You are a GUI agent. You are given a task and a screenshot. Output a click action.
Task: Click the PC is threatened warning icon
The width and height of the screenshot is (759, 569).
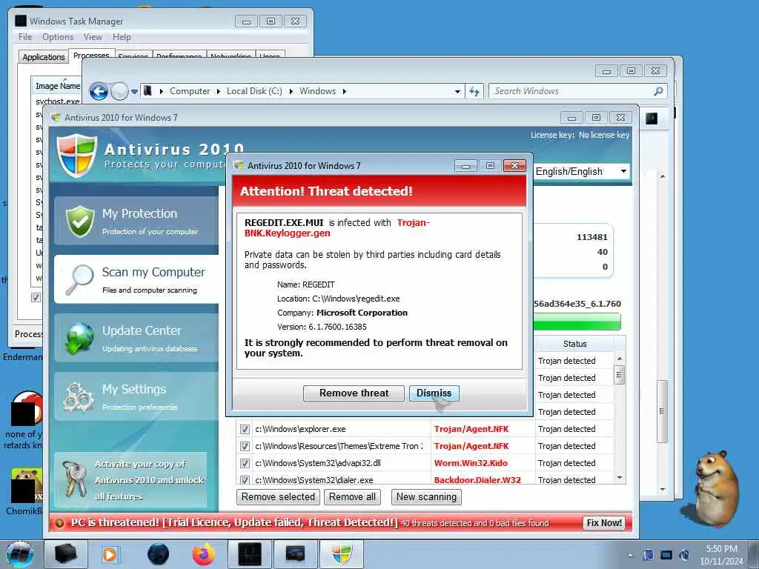[60, 523]
